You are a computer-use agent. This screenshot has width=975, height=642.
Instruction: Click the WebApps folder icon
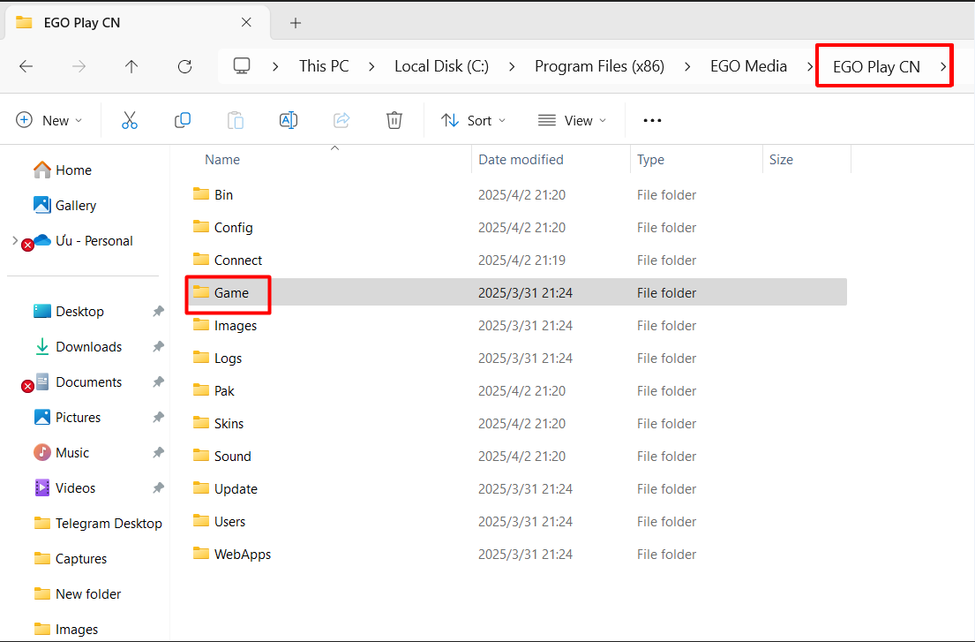201,554
